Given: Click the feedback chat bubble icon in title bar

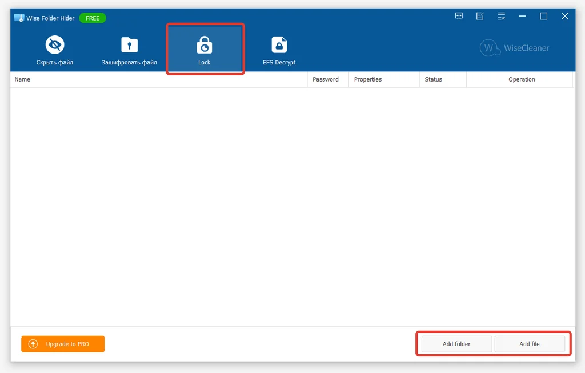Looking at the screenshot, I should tap(459, 16).
